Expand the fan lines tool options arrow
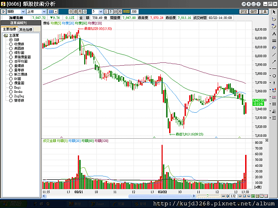The width and height of the screenshot is (278, 208). click(270, 111)
